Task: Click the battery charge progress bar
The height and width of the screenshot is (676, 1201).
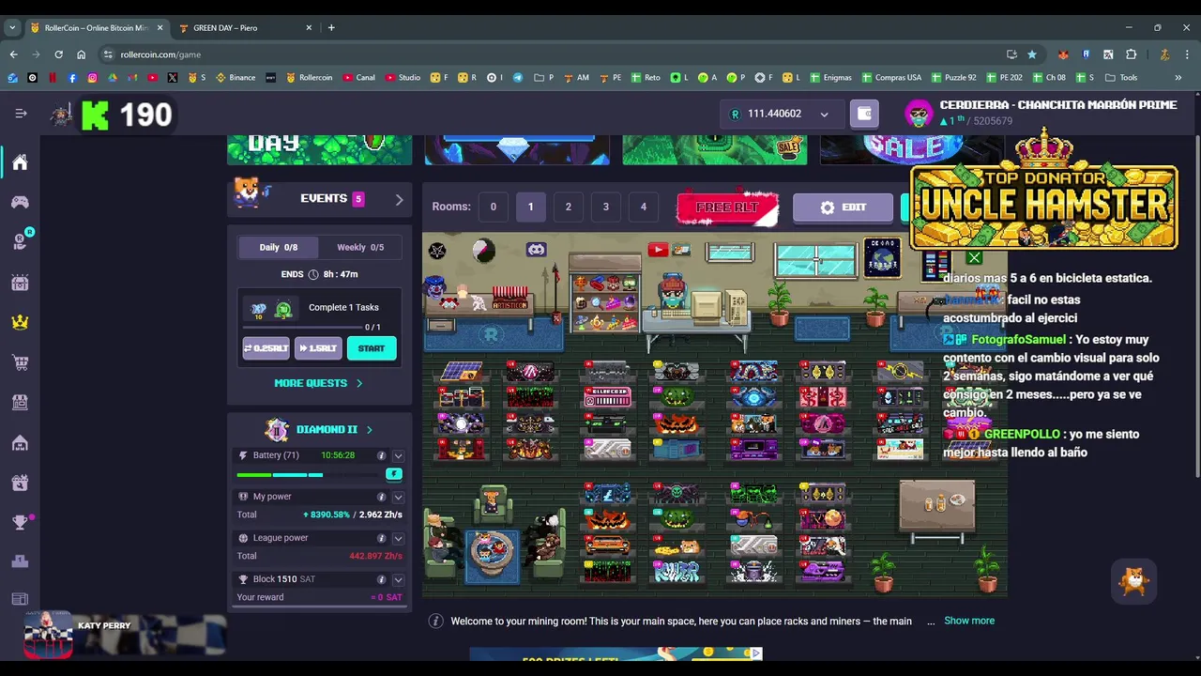Action: [x=308, y=475]
